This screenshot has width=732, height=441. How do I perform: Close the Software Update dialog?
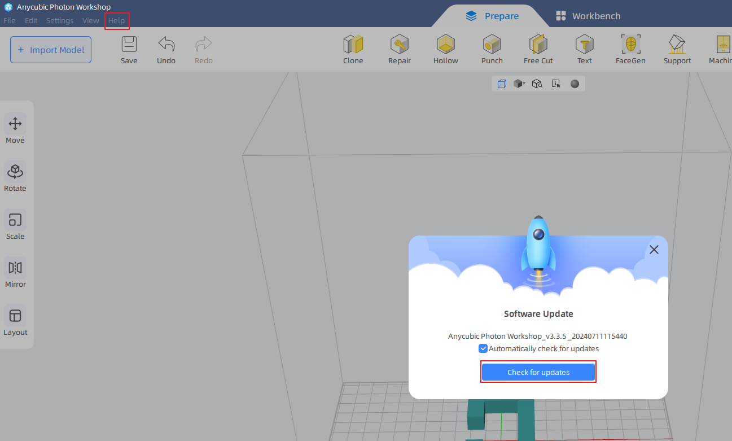click(654, 250)
